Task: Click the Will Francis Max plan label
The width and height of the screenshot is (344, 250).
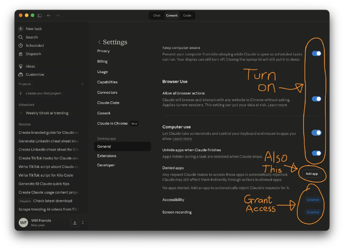Action: coord(41,223)
